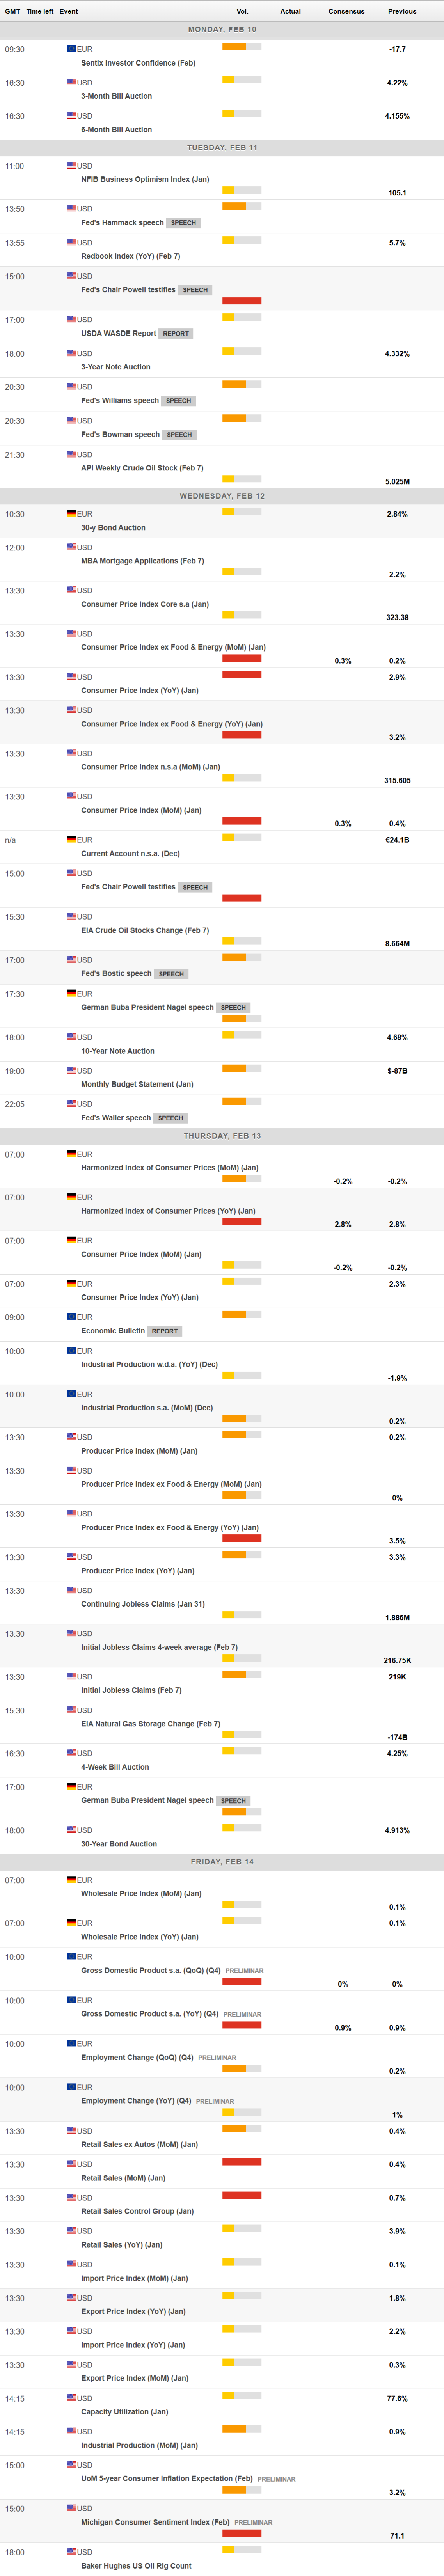Viewport: 444px width, 2576px height.
Task: Select the Consensus column header
Action: [346, 11]
